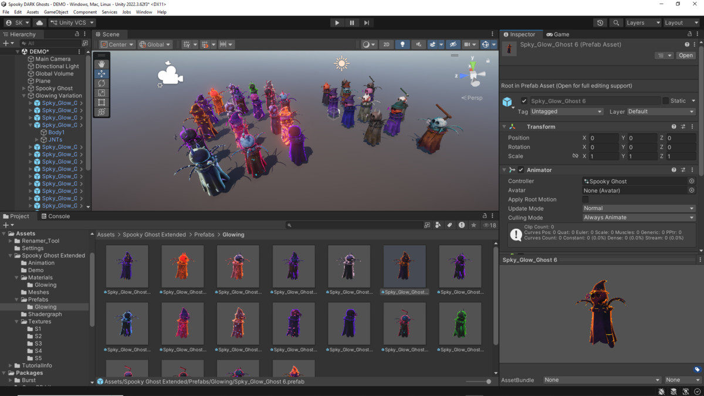This screenshot has height=396, width=704.
Task: Open the draw mode shading dropdown
Action: point(370,45)
